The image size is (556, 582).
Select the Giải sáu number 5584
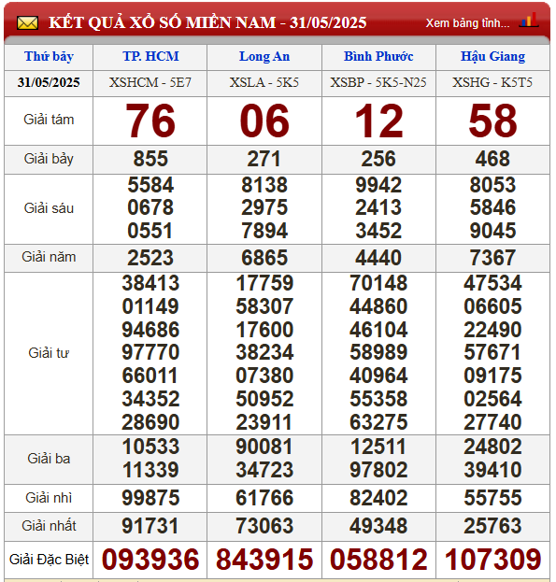pyautogui.click(x=150, y=185)
